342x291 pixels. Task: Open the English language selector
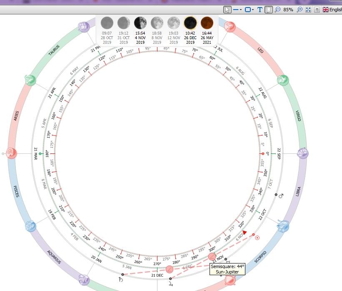332,10
